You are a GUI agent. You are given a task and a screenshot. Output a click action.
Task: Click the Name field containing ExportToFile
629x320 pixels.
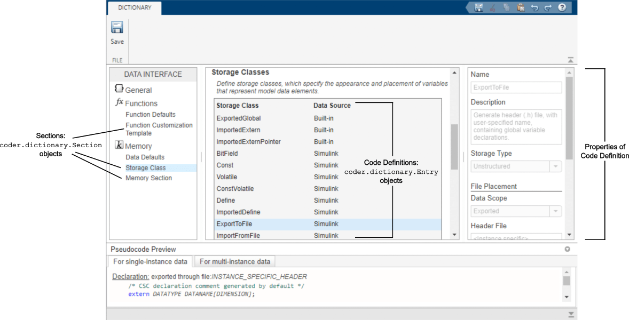[x=516, y=87]
